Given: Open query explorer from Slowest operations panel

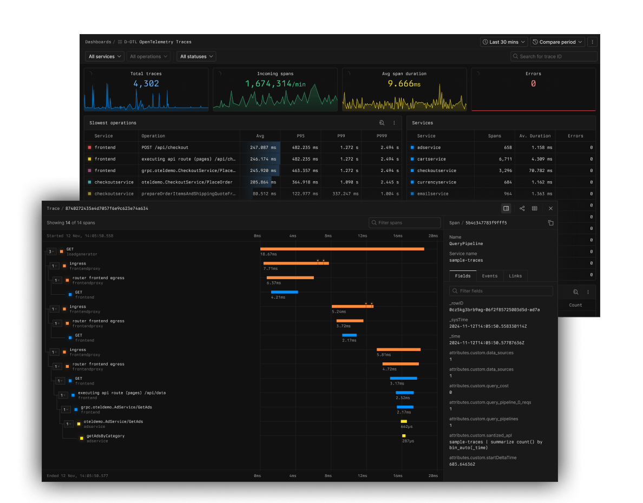Looking at the screenshot, I should click(382, 123).
